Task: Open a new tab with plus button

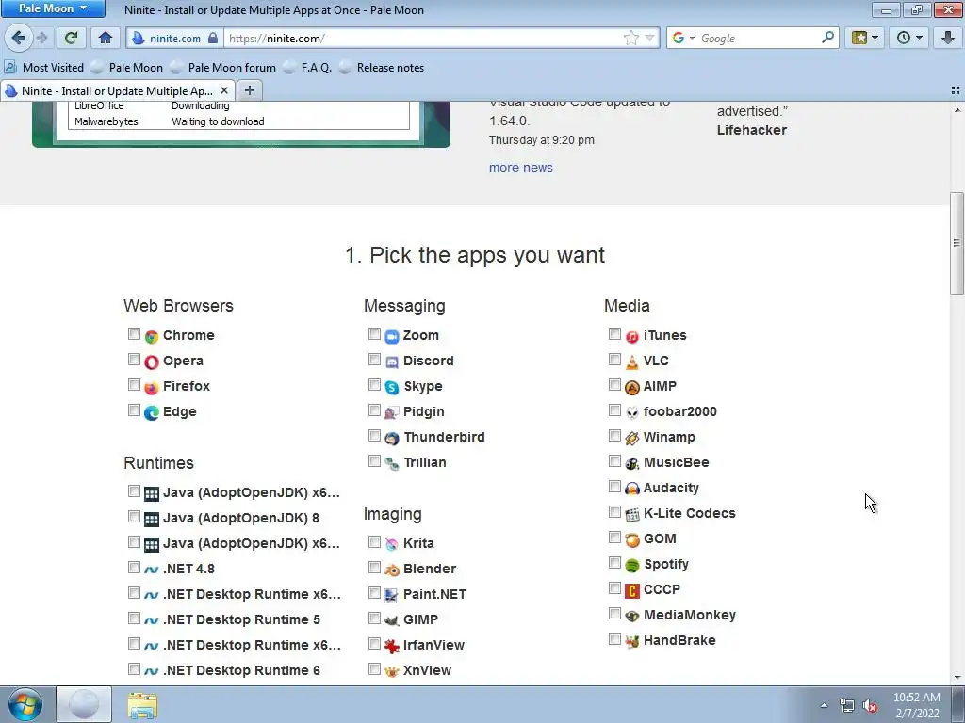Action: tap(249, 91)
